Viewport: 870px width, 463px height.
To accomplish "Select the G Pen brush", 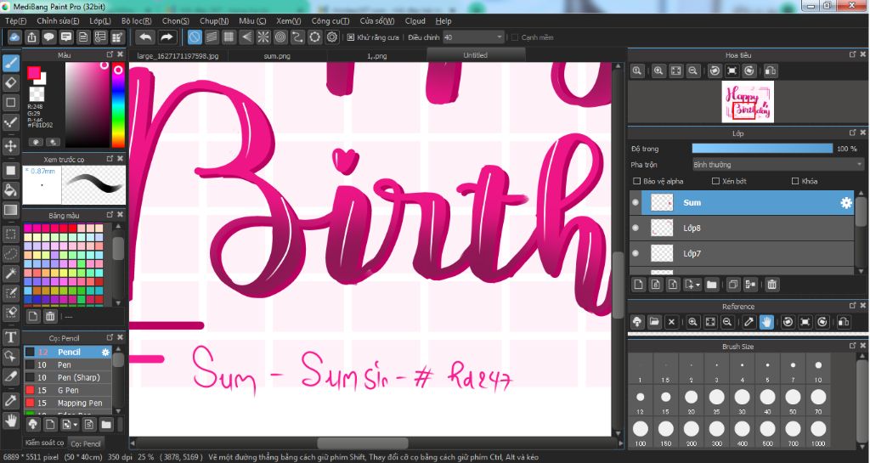I will tap(68, 390).
